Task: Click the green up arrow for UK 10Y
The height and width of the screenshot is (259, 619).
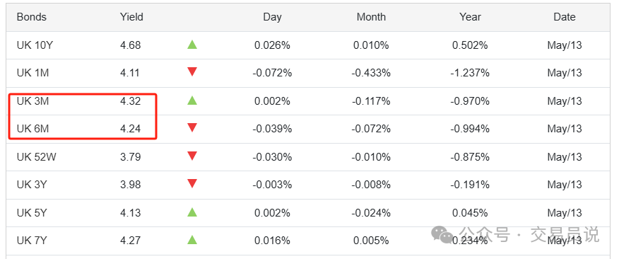Action: (192, 45)
